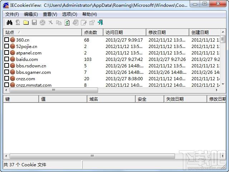Click the 键 column header
This screenshot has height=172, width=229.
pyautogui.click(x=21, y=99)
